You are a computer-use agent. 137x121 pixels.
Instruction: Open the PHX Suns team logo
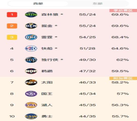(x=31, y=82)
